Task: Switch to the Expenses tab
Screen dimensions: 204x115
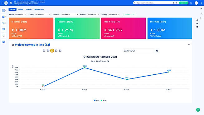Action: click(x=29, y=9)
